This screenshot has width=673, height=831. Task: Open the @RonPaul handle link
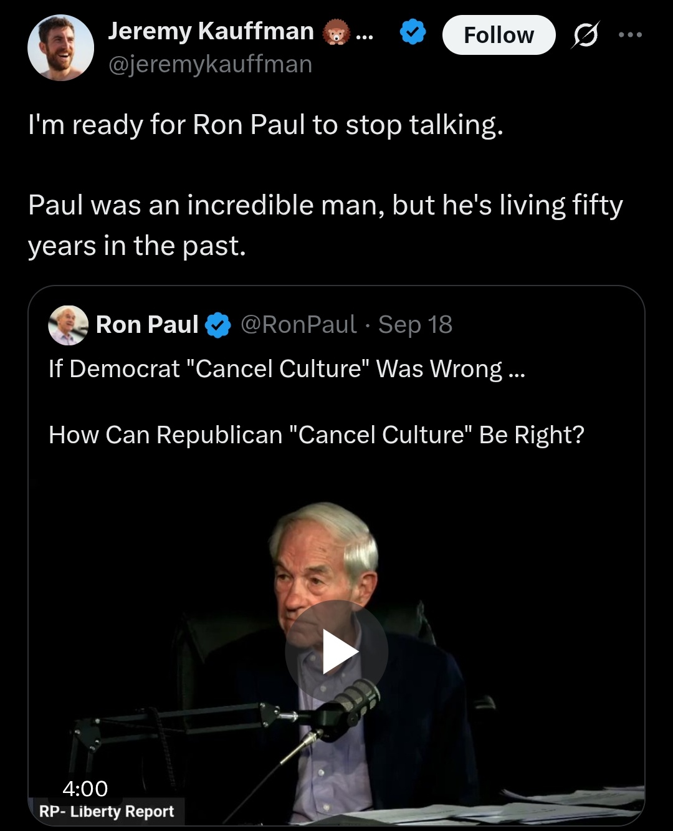coord(298,325)
